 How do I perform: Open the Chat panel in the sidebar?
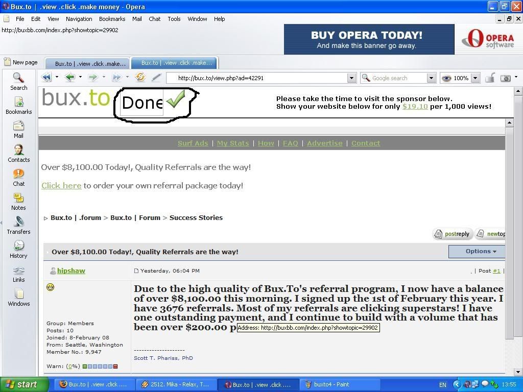(19, 178)
